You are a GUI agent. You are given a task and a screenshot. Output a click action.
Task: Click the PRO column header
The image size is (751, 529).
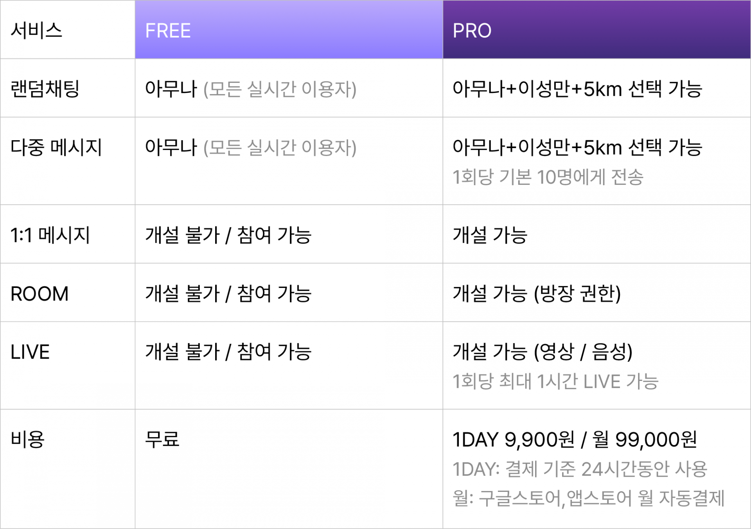coord(596,30)
